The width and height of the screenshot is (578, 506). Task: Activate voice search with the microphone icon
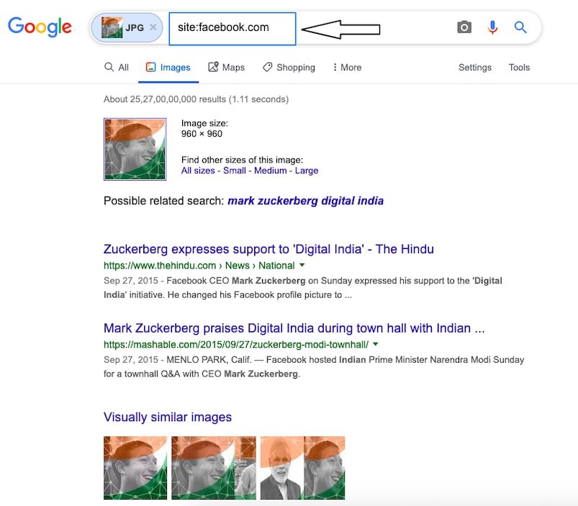click(x=492, y=27)
